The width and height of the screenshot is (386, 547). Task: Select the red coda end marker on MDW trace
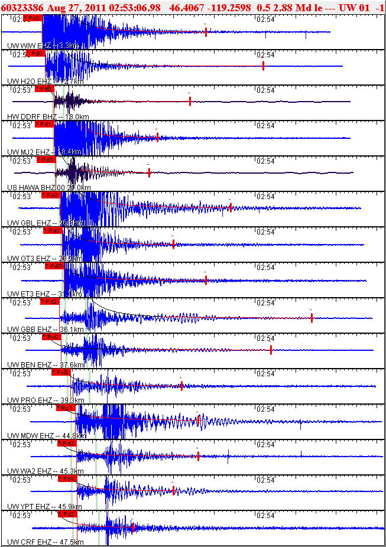tap(198, 421)
